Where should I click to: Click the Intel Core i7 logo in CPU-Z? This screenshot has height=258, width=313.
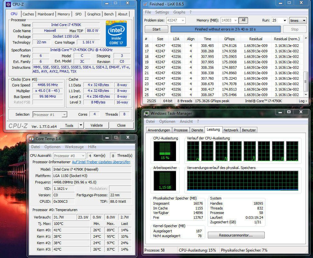(x=116, y=33)
